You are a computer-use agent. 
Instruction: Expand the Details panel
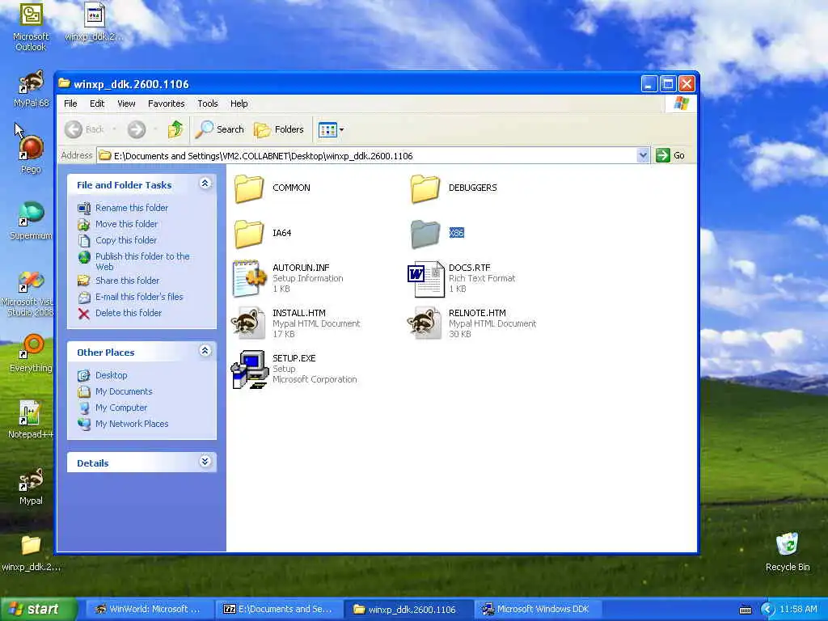(205, 462)
